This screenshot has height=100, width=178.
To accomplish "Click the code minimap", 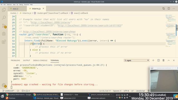I will tap(170, 31).
